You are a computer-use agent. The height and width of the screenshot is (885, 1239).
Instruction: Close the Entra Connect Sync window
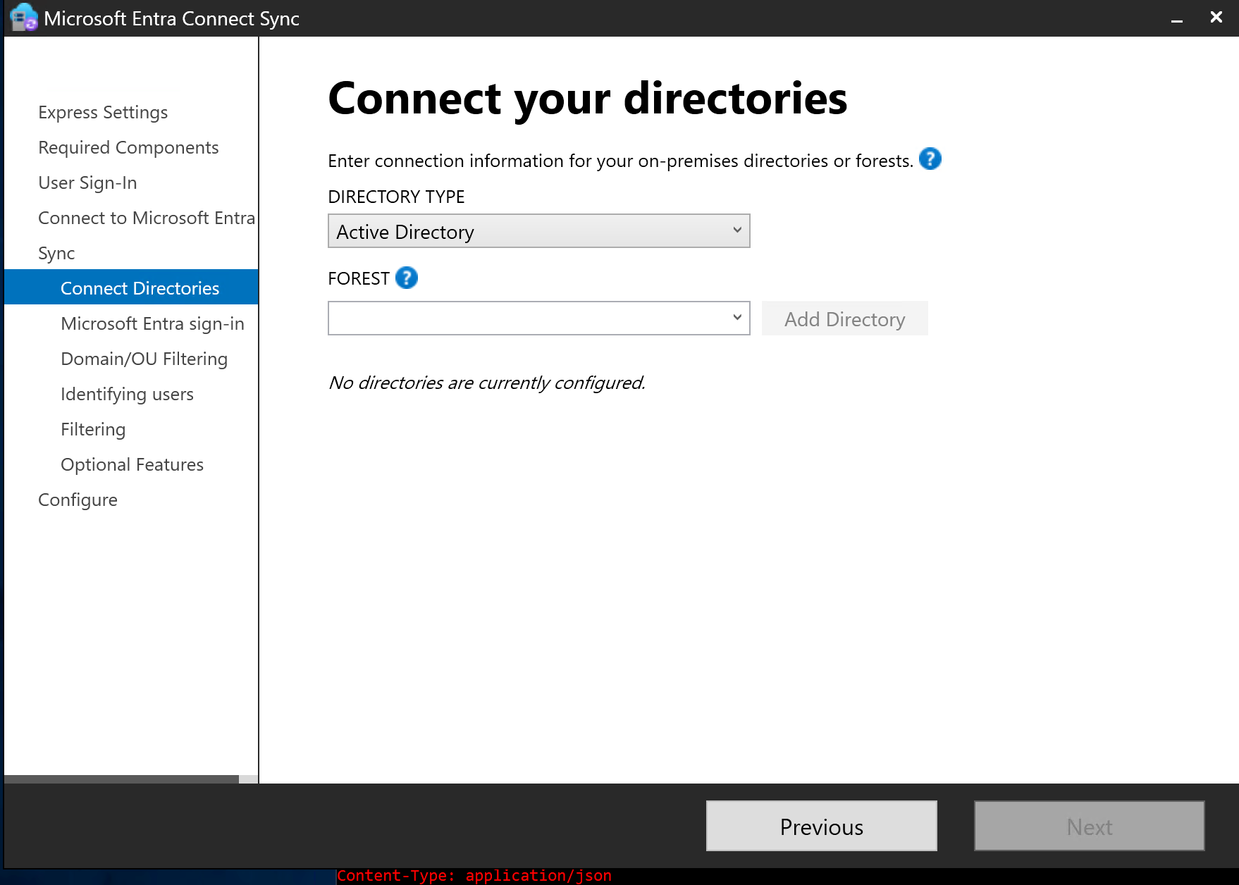[x=1216, y=18]
